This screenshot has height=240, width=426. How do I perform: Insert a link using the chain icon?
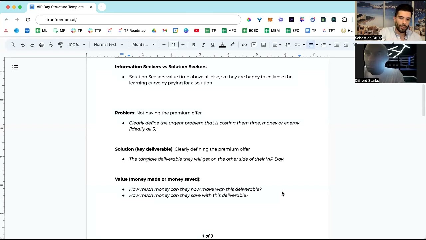(244, 45)
